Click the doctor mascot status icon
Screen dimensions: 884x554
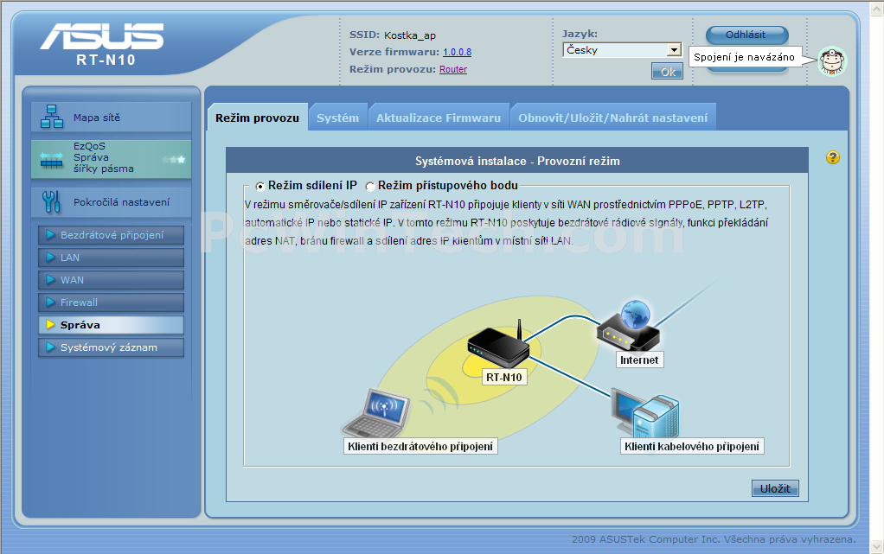[833, 61]
